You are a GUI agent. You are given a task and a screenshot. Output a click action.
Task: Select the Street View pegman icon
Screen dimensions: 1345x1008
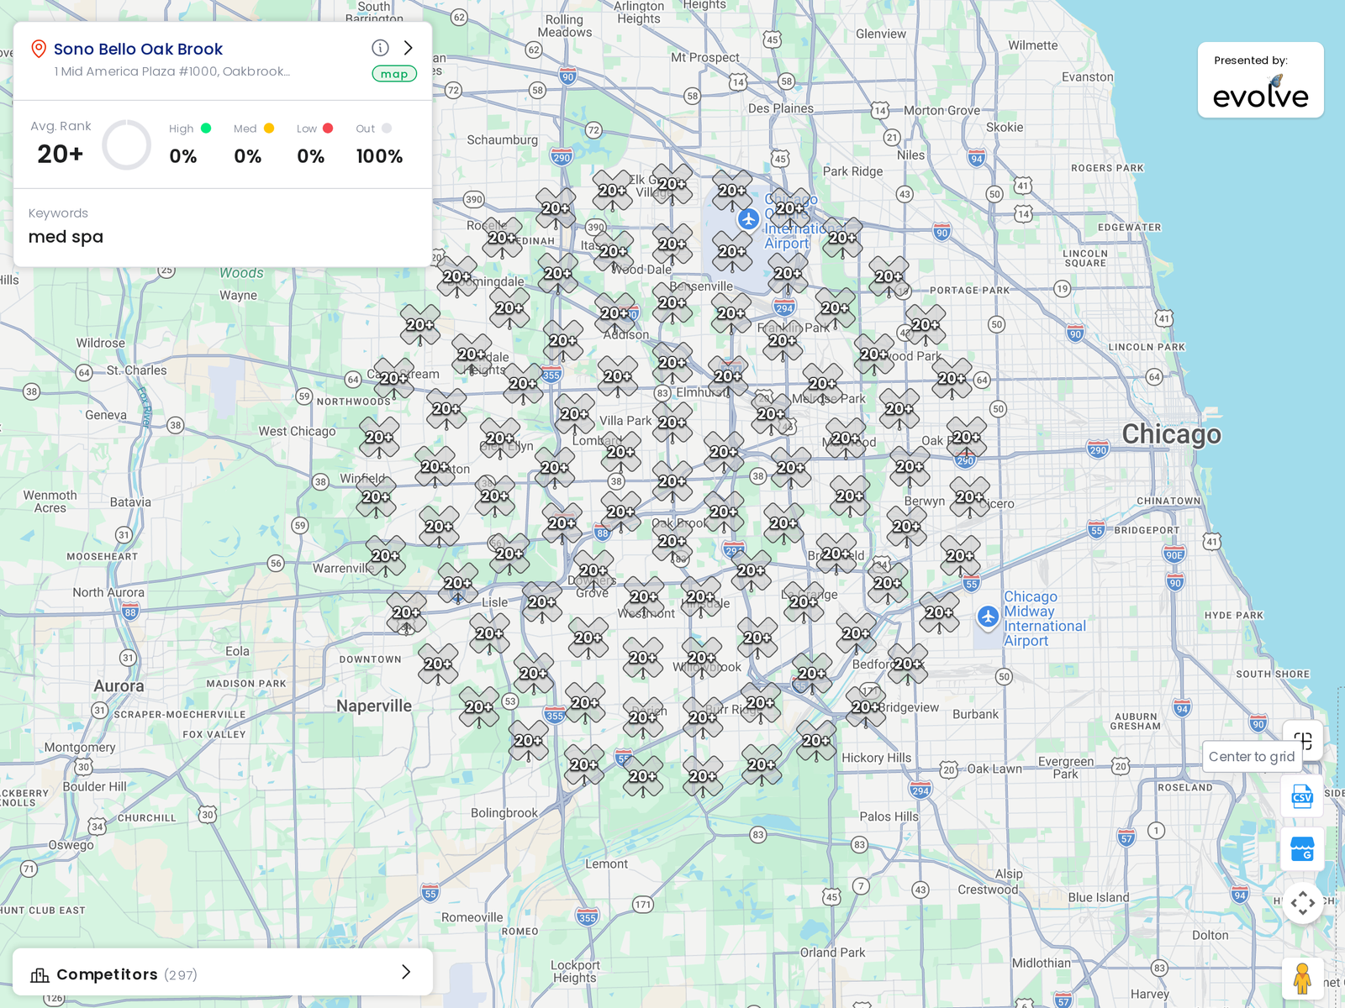(1303, 979)
